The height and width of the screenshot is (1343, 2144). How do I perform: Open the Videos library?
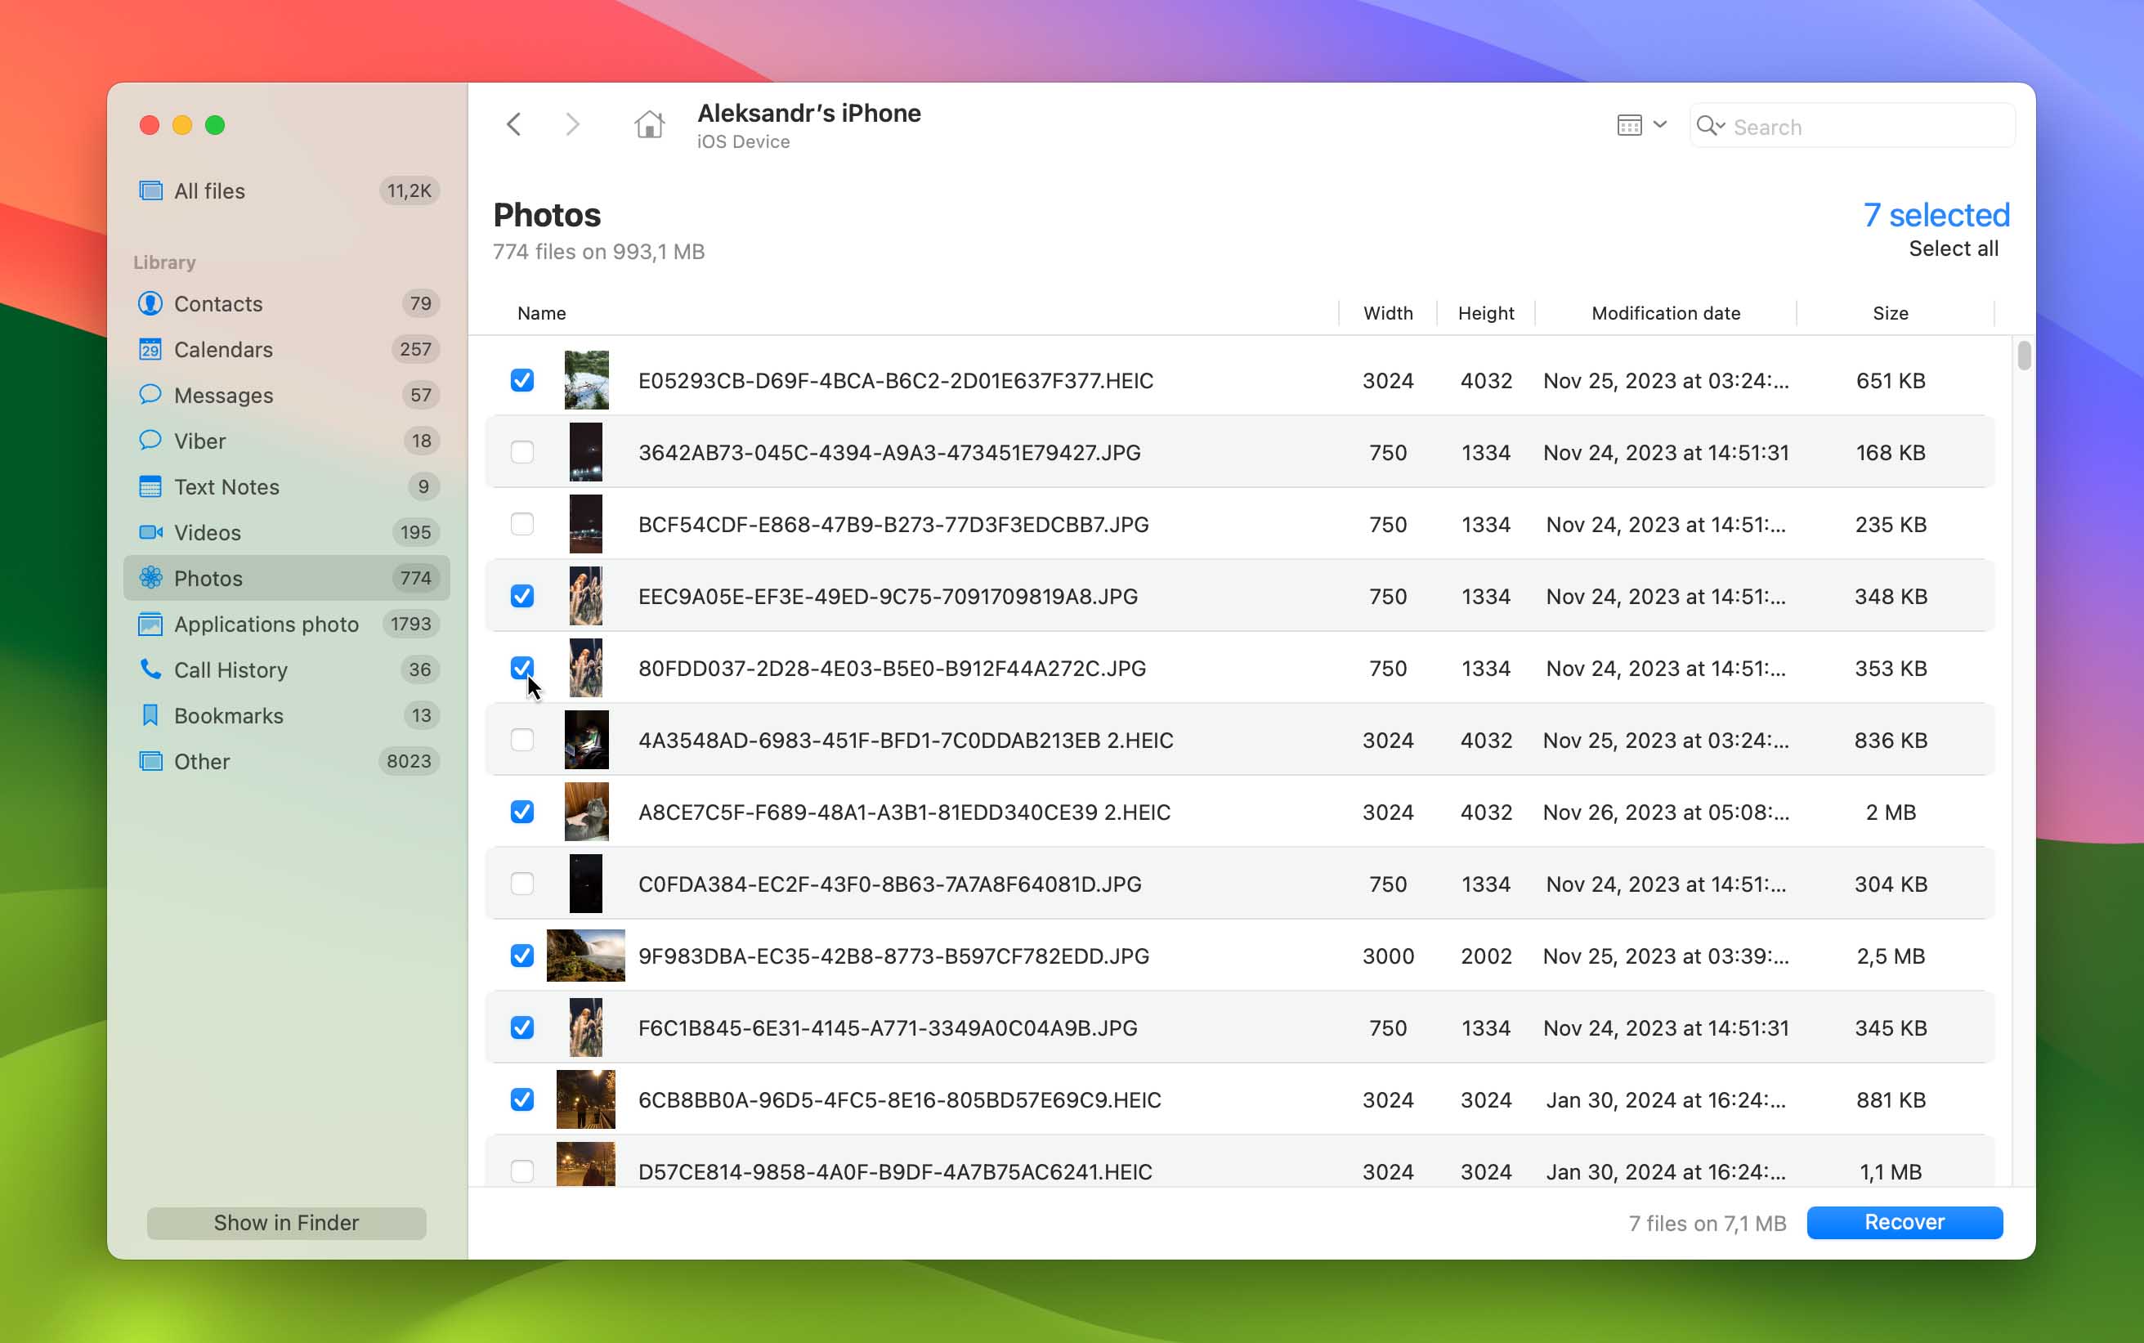pyautogui.click(x=208, y=532)
